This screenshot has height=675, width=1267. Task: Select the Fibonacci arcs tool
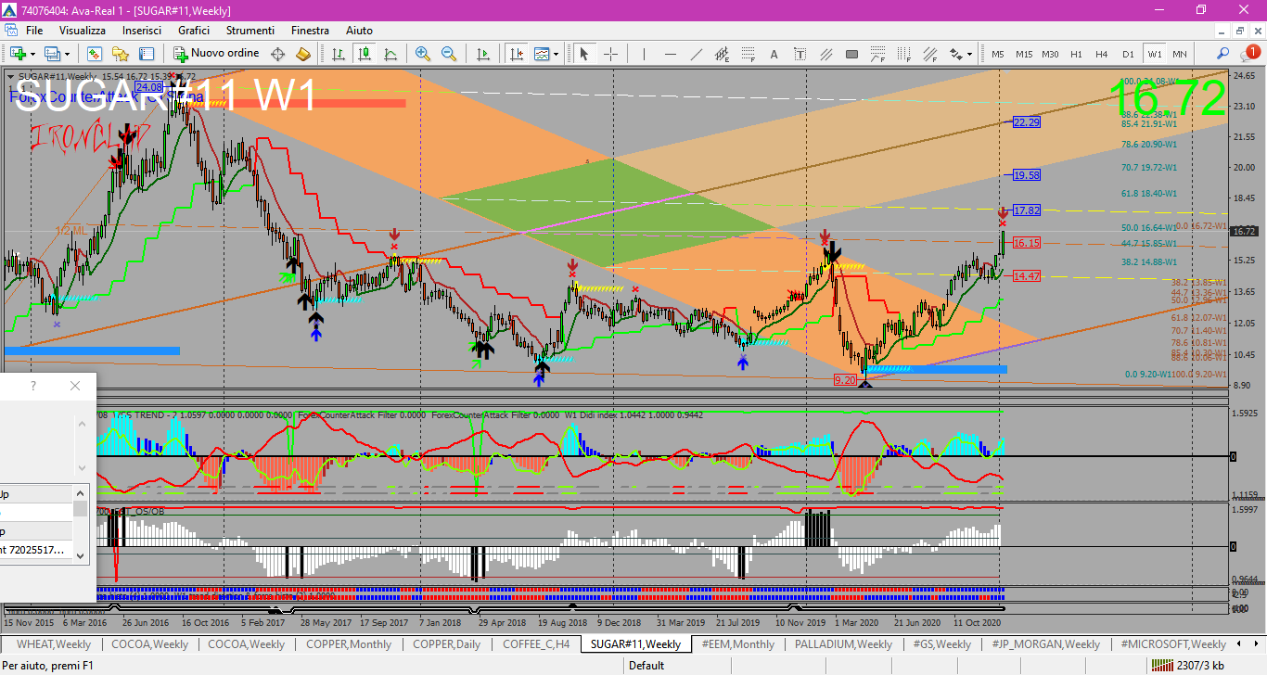[878, 54]
